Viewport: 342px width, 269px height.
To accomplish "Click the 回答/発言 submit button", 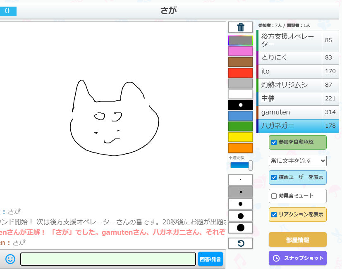I will [210, 259].
